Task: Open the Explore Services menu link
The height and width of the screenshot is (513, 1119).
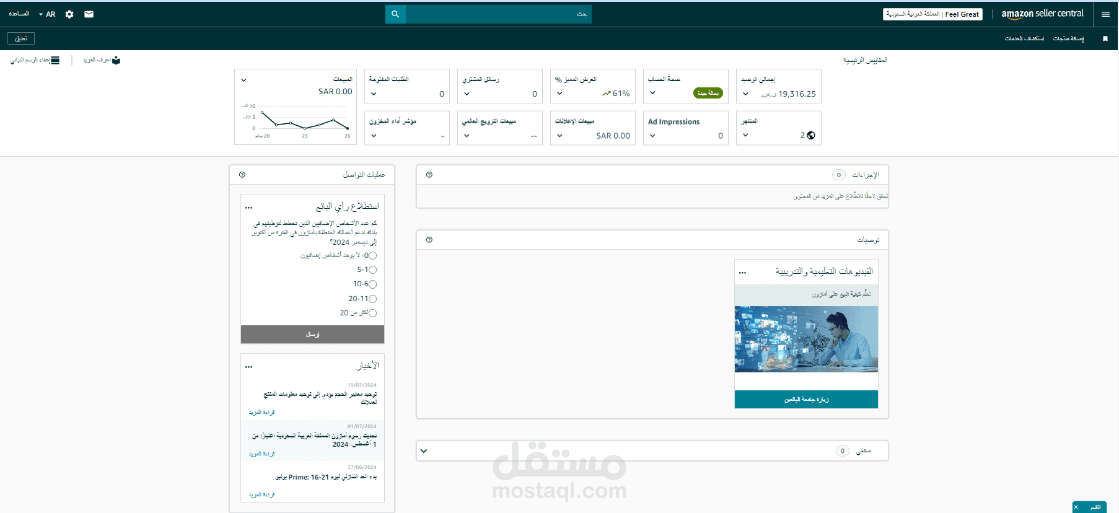Action: tap(1024, 38)
